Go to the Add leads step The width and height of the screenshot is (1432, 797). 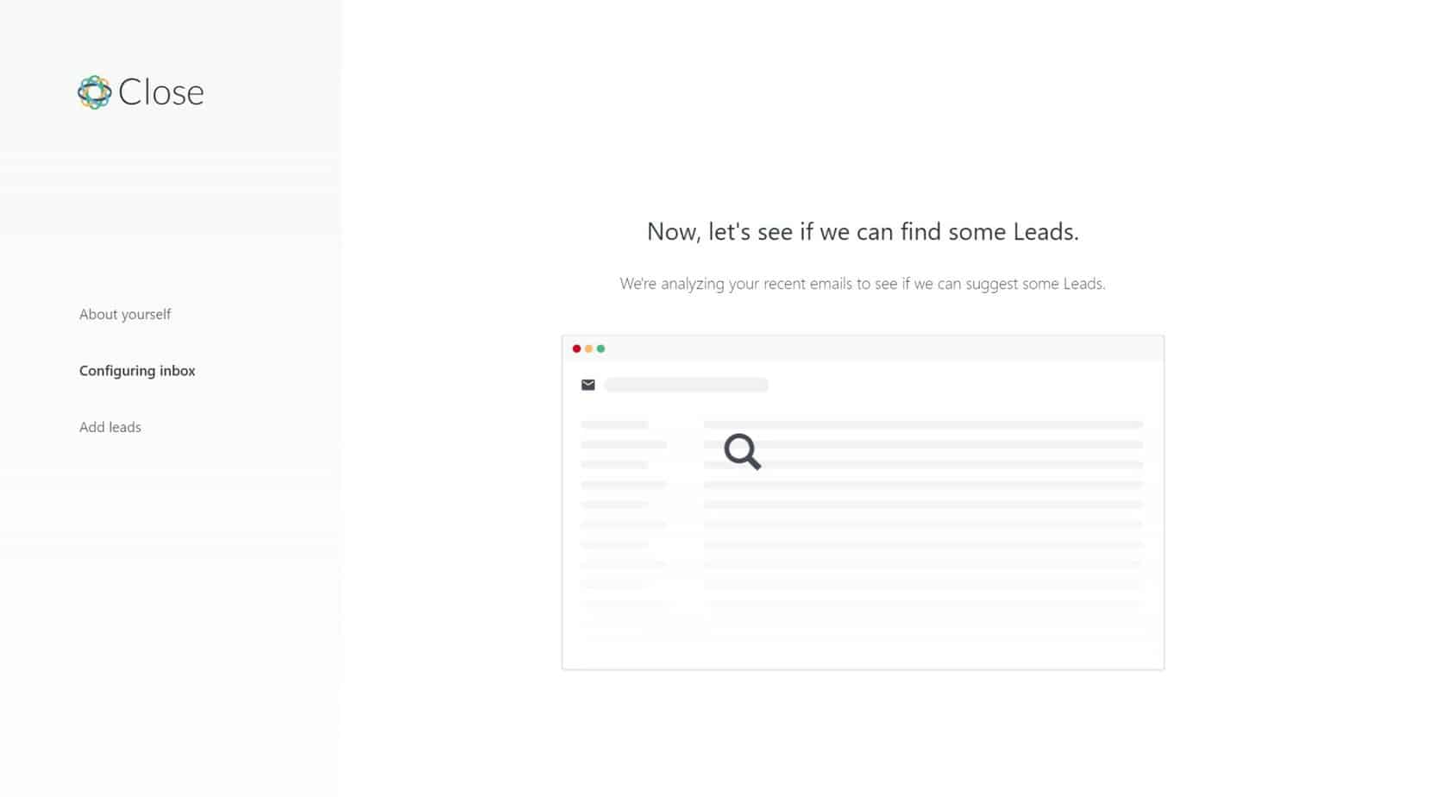110,427
